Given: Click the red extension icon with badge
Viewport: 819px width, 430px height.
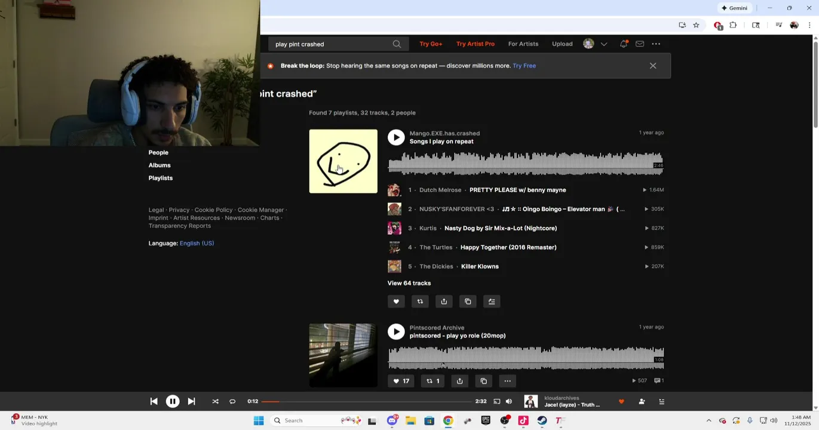Looking at the screenshot, I should (x=718, y=25).
